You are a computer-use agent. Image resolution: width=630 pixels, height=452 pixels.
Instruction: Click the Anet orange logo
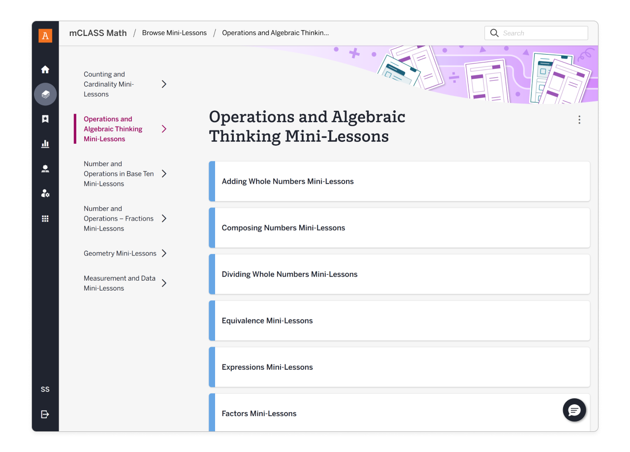[x=45, y=35]
